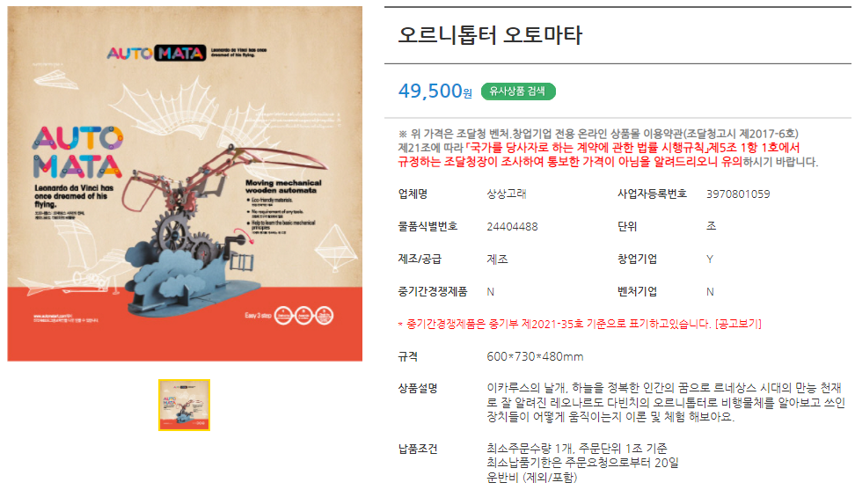The width and height of the screenshot is (855, 490).
Task: Click the AUTO MATA logo at the top of the box
Action: 156,53
